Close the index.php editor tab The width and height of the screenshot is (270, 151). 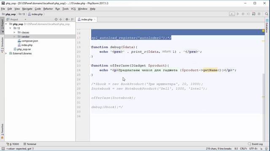pyautogui.click(x=94, y=20)
